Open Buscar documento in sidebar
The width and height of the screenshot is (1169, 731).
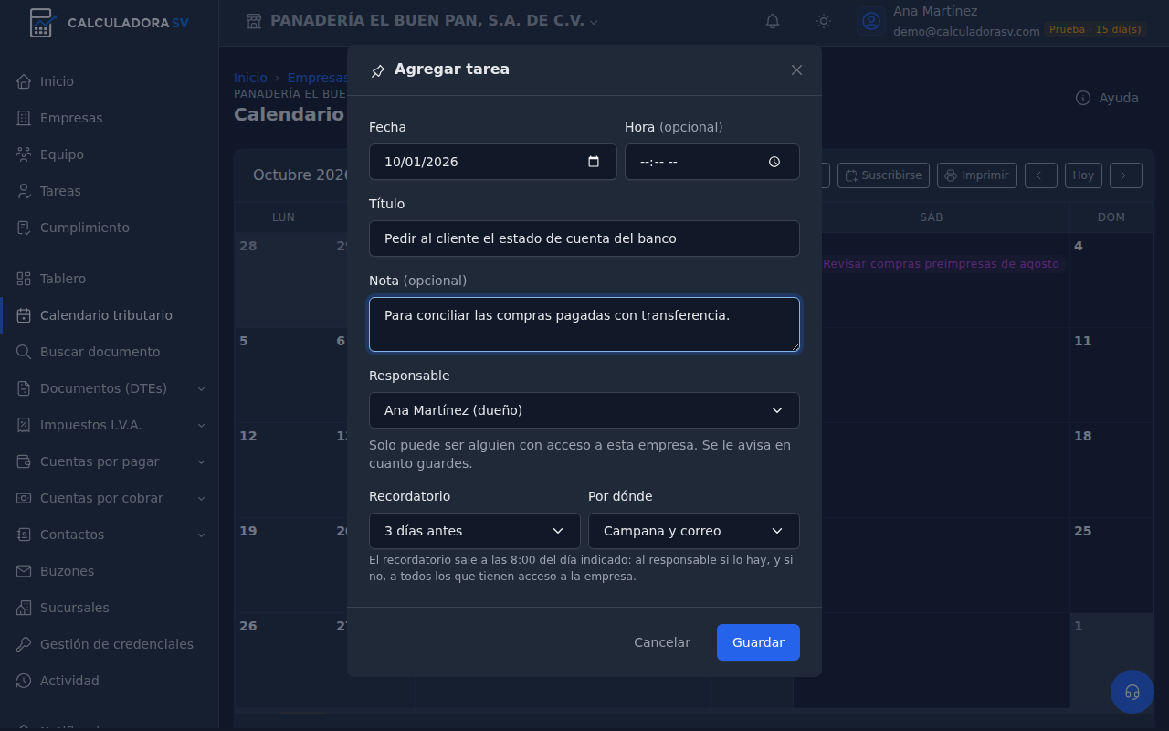(110, 352)
